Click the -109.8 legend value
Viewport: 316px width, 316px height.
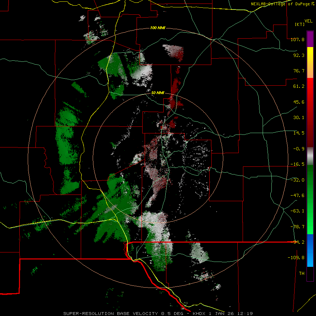(x=296, y=258)
